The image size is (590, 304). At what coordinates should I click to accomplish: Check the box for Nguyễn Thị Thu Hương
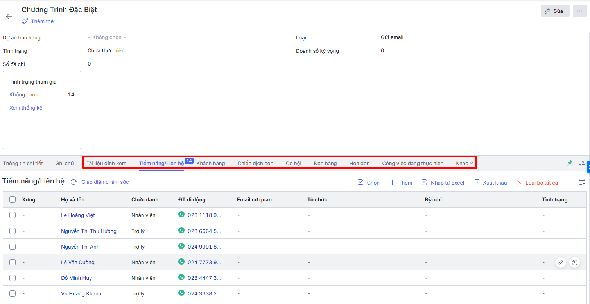point(13,231)
